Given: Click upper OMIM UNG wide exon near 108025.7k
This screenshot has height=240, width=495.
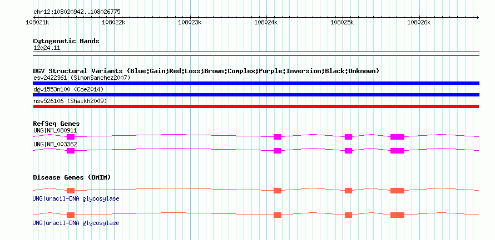Looking at the screenshot, I should [397, 191].
